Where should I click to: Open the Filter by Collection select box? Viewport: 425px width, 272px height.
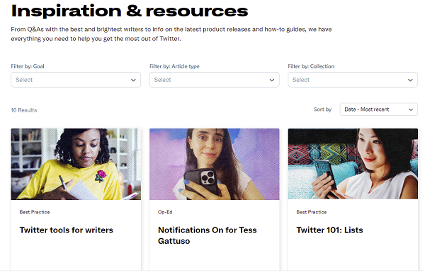point(353,80)
